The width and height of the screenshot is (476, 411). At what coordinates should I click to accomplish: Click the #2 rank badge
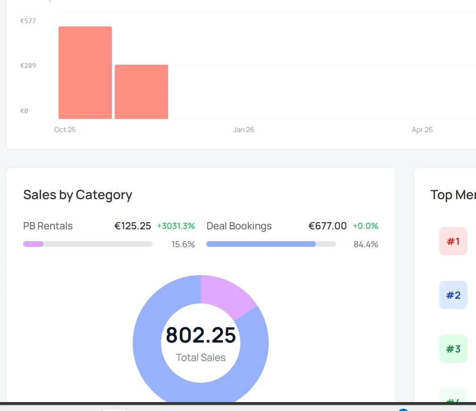453,295
